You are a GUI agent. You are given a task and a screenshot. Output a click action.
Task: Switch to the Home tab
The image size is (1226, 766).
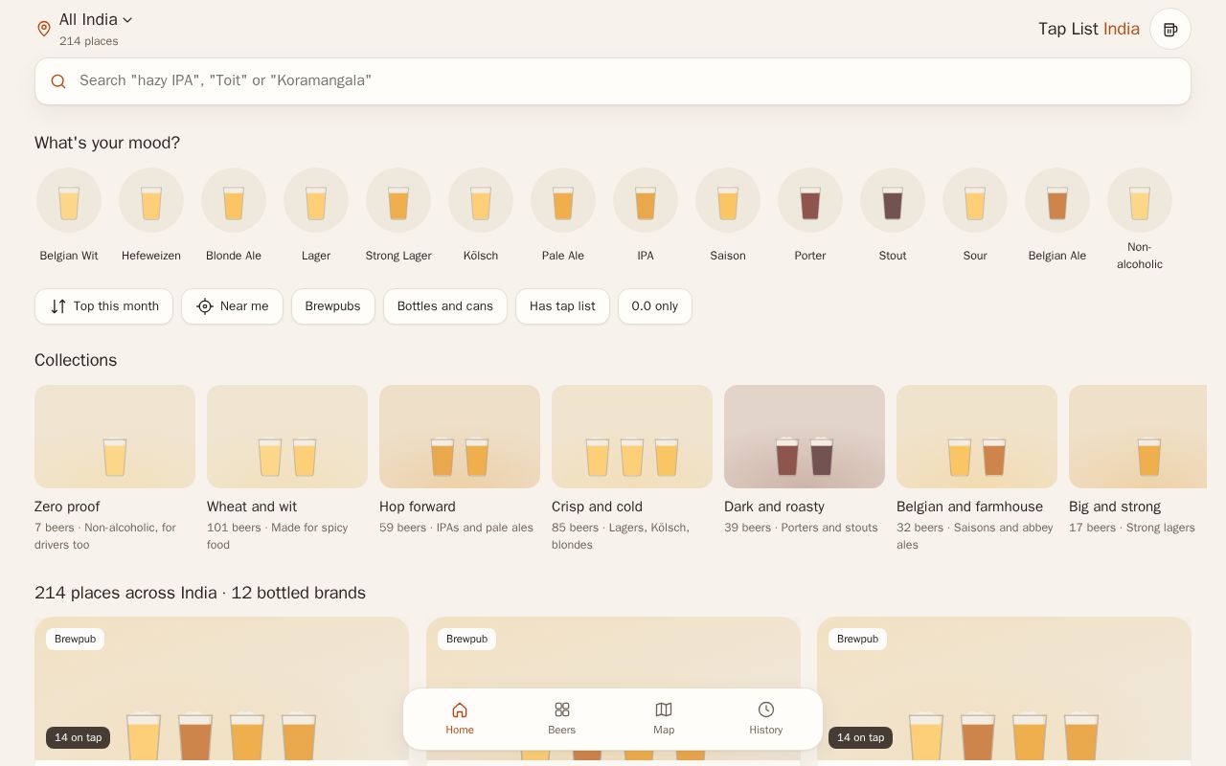(460, 719)
